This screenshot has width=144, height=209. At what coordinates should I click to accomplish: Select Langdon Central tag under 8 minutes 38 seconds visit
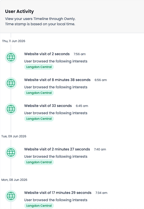click(39, 93)
